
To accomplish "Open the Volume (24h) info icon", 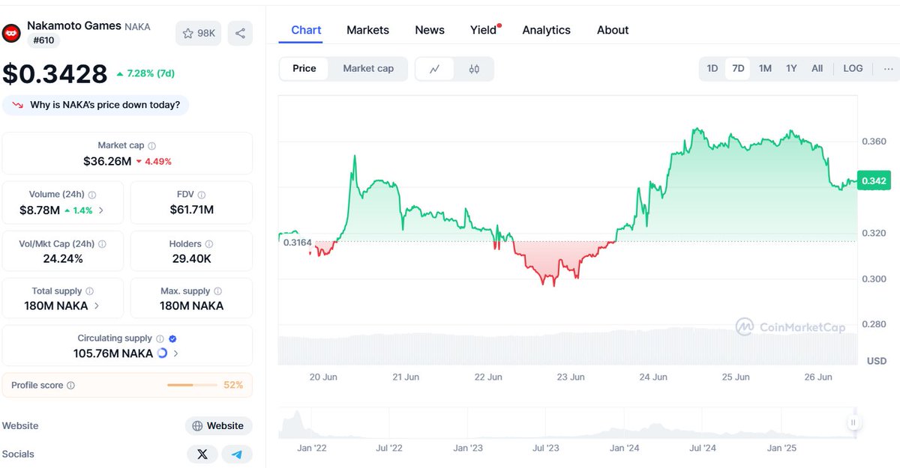I will 92,195.
